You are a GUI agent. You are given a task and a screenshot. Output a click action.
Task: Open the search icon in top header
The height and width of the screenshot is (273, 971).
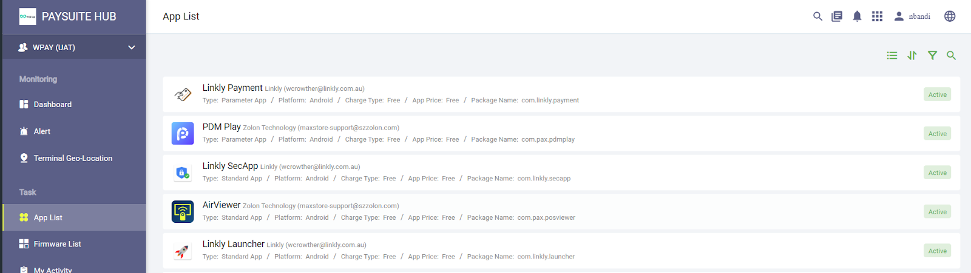pos(817,16)
